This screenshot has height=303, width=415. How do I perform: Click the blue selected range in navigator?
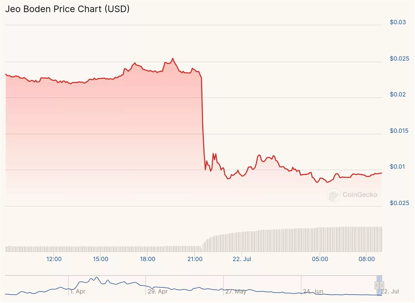click(379, 279)
